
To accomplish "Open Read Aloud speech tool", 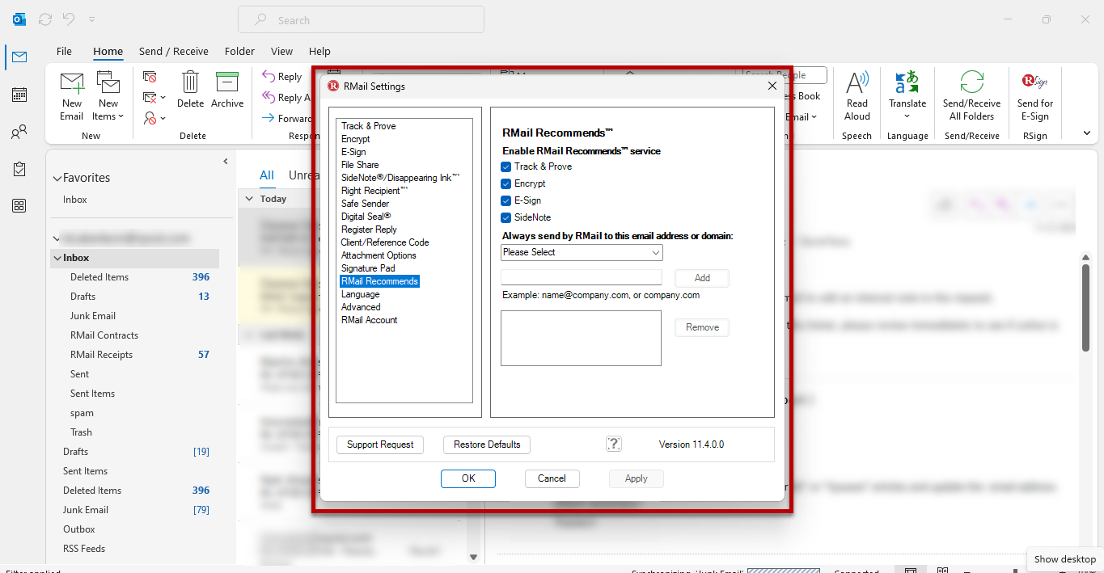I will click(857, 95).
